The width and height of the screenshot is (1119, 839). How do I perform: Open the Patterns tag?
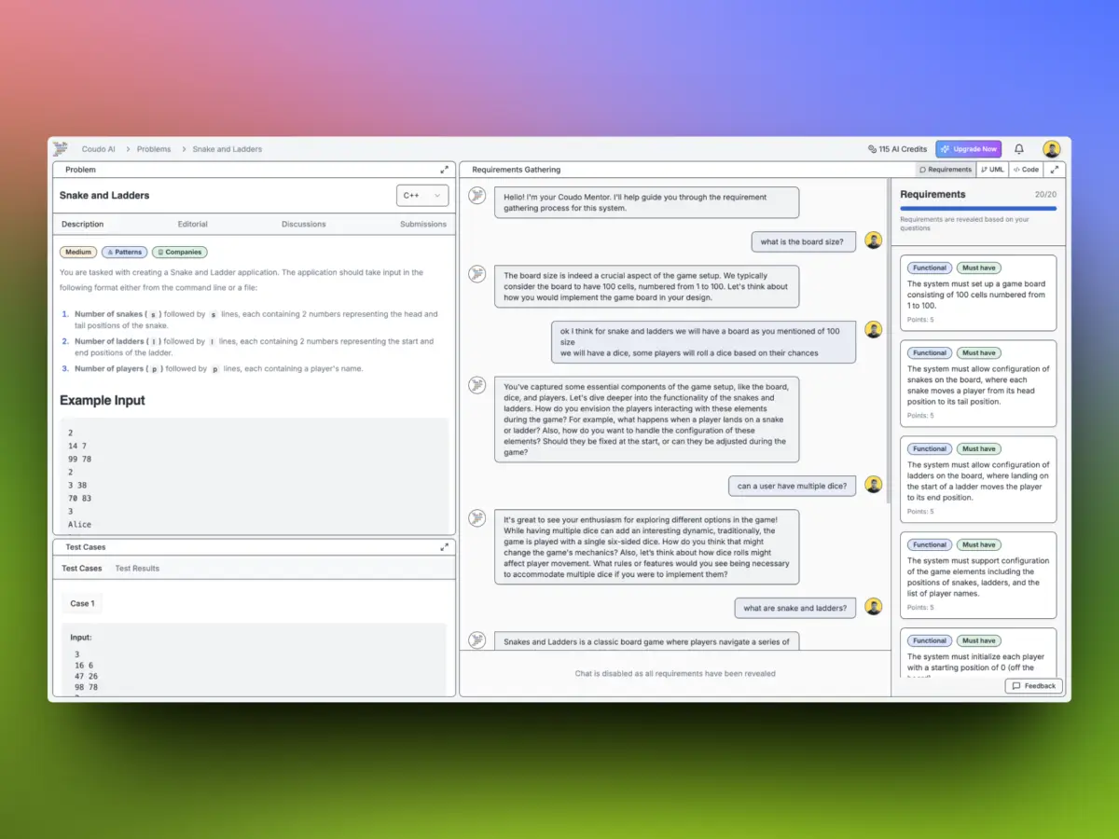124,252
